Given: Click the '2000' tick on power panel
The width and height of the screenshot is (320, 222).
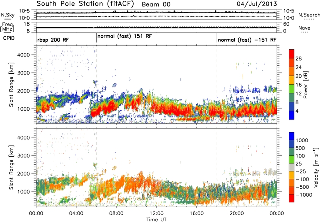Looking at the screenshot, I should (23, 91).
